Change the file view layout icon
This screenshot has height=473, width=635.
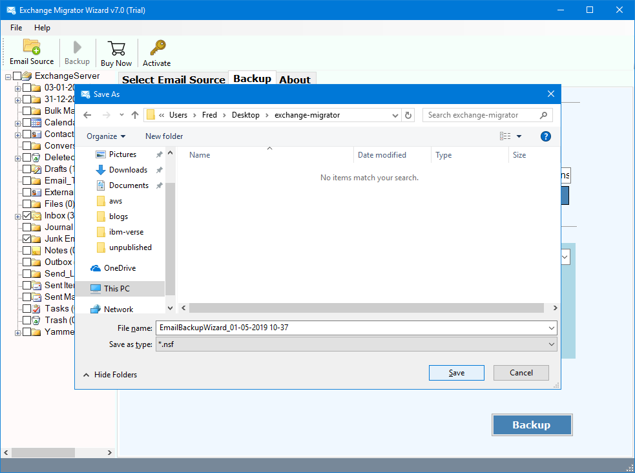[505, 136]
